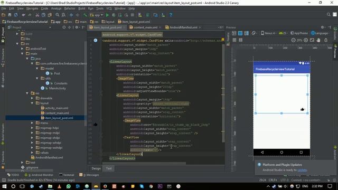Screen dimensions: 338x190
Task: Collapse the src folder in tree
Action: click(x=17, y=44)
